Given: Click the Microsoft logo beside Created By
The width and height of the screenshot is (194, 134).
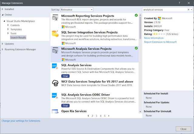Looking at the screenshot, I should [159, 18].
